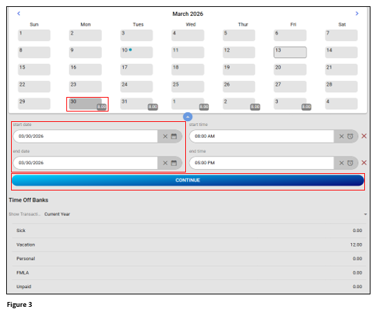The width and height of the screenshot is (385, 311).
Task: Remove end time with red X
Action: [364, 163]
